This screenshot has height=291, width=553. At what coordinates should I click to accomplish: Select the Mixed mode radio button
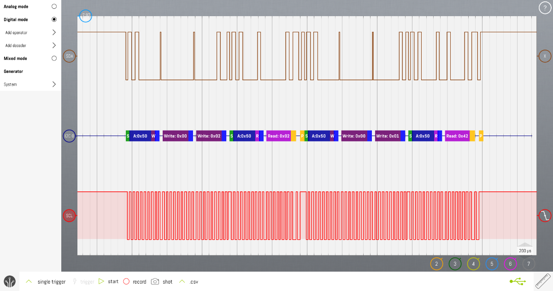tap(54, 59)
